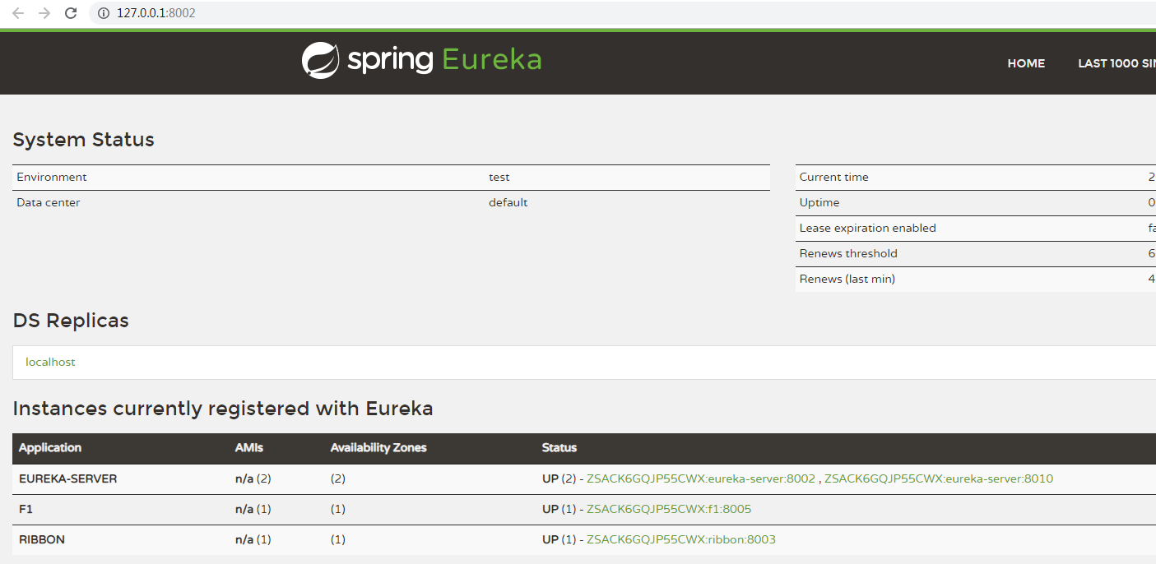Screen dimensions: 1156x564
Task: Select the EUREKA-SERVER application cell
Action: click(x=68, y=478)
